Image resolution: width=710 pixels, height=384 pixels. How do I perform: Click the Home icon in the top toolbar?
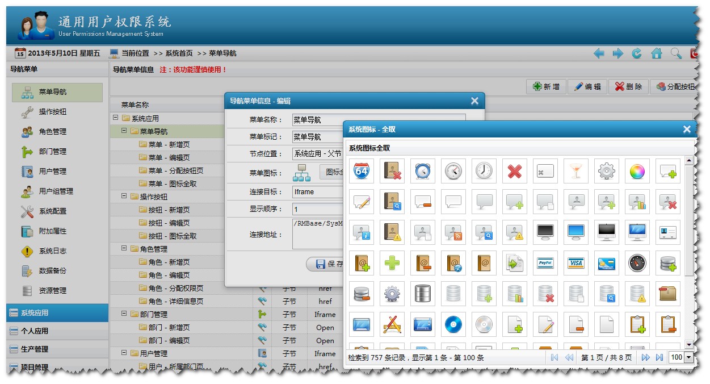click(656, 53)
